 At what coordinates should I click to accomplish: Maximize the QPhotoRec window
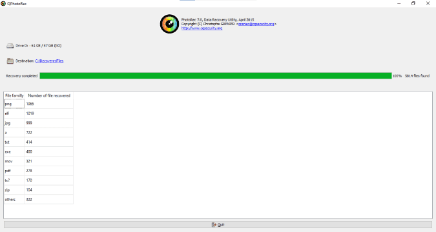pyautogui.click(x=413, y=3)
